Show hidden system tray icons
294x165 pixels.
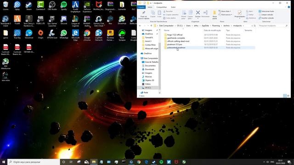coord(264,162)
